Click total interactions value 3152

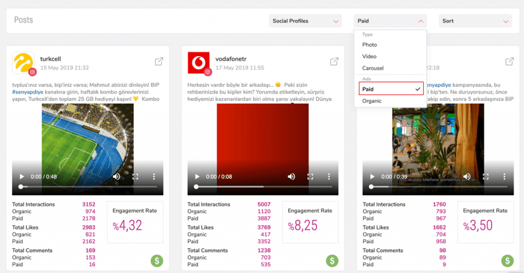click(x=89, y=204)
